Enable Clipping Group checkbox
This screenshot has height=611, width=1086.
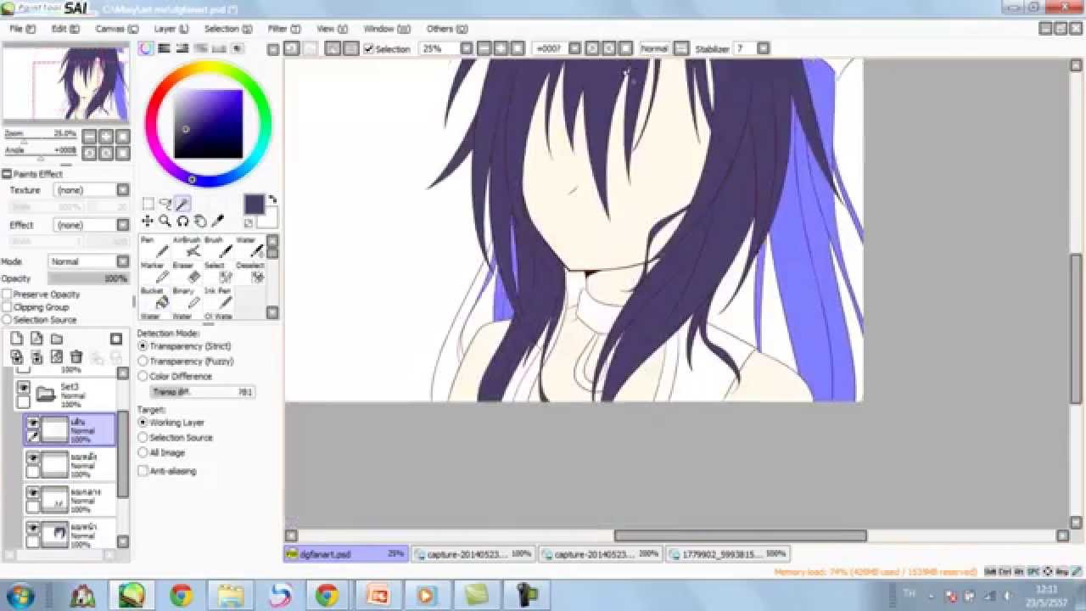point(7,307)
